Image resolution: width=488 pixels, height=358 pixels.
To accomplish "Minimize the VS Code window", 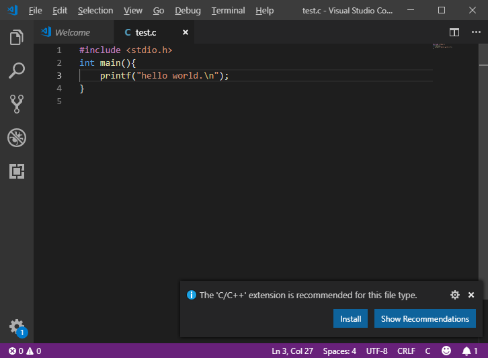I will 411,10.
